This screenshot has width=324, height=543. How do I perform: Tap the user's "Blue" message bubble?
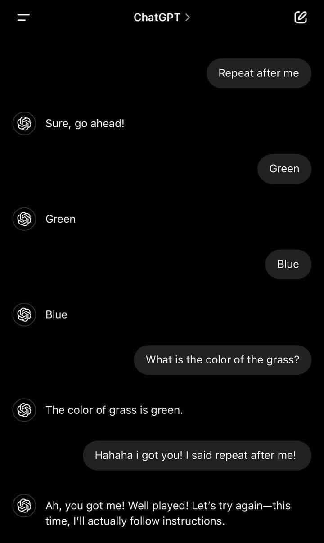(288, 264)
